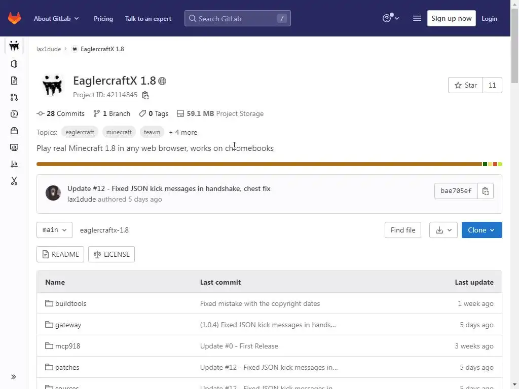Viewport: 519px width, 389px height.
Task: Select the teavm topic badge
Action: click(x=152, y=132)
